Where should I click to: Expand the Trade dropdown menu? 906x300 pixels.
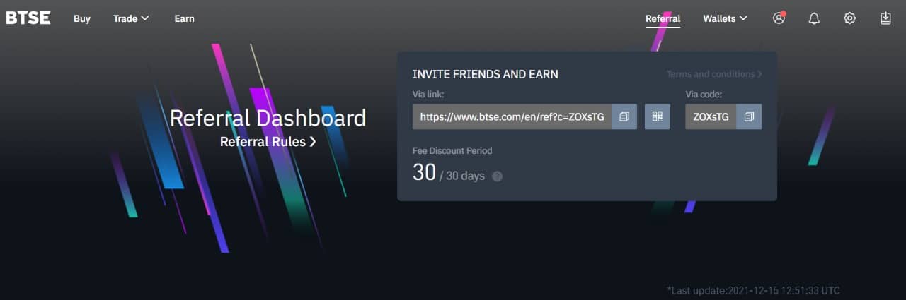[131, 18]
